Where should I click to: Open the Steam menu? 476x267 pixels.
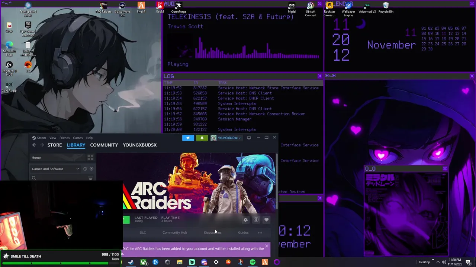click(39, 138)
